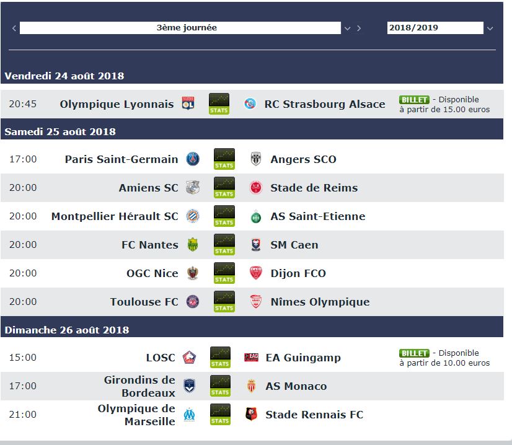This screenshot has width=512, height=445.
Task: Open RC Strasbourg Alsace team link
Action: [325, 104]
